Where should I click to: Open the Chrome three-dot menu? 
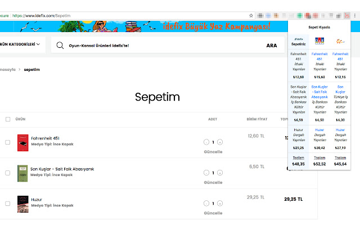tap(355, 16)
